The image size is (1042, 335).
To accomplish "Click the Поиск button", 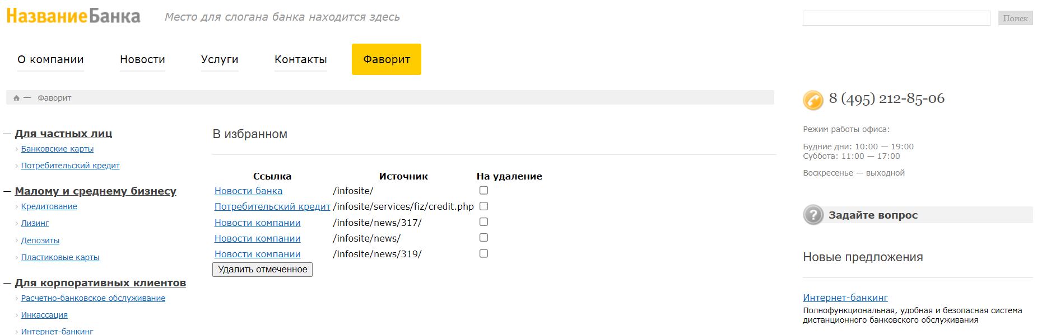I will (x=1015, y=18).
